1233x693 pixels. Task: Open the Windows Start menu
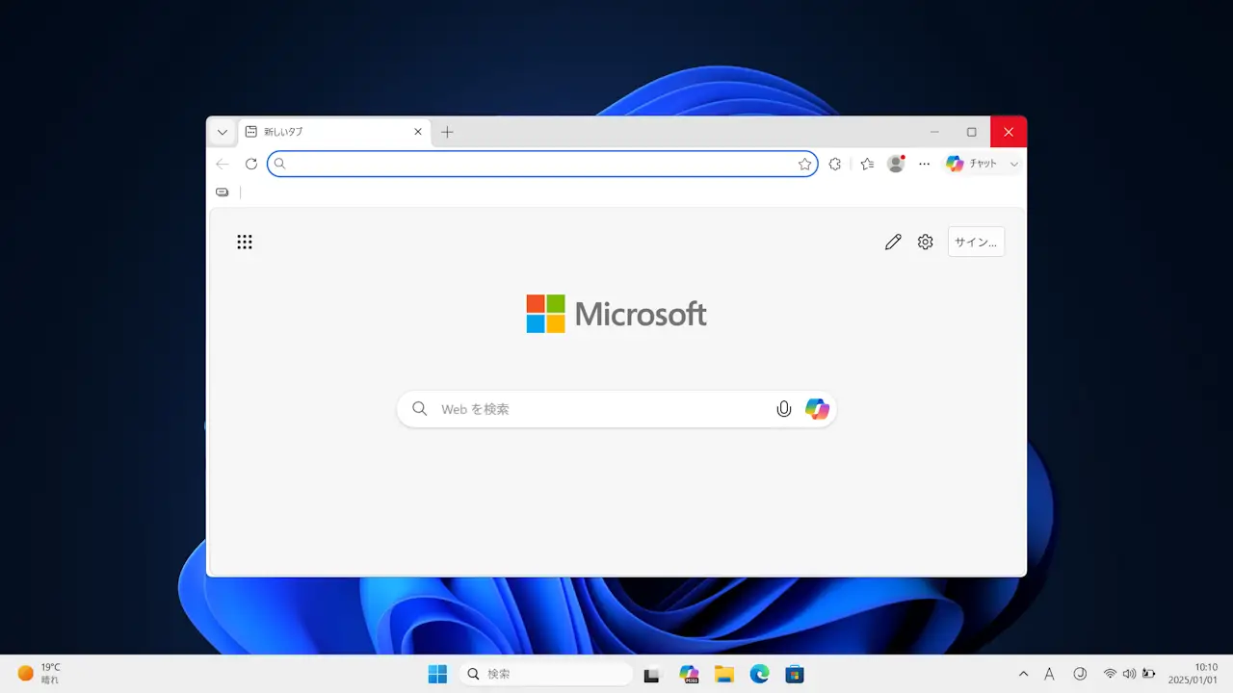pos(437,674)
